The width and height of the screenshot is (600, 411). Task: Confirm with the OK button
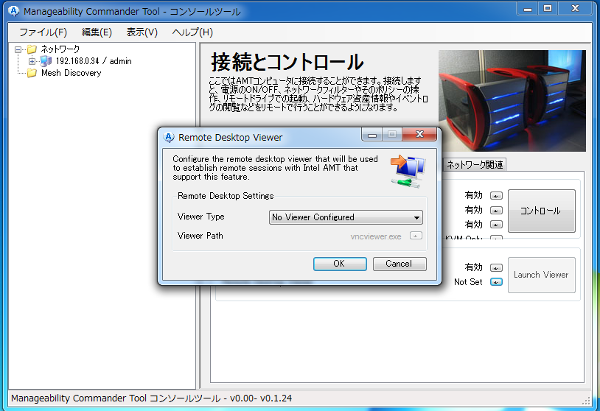tap(340, 264)
